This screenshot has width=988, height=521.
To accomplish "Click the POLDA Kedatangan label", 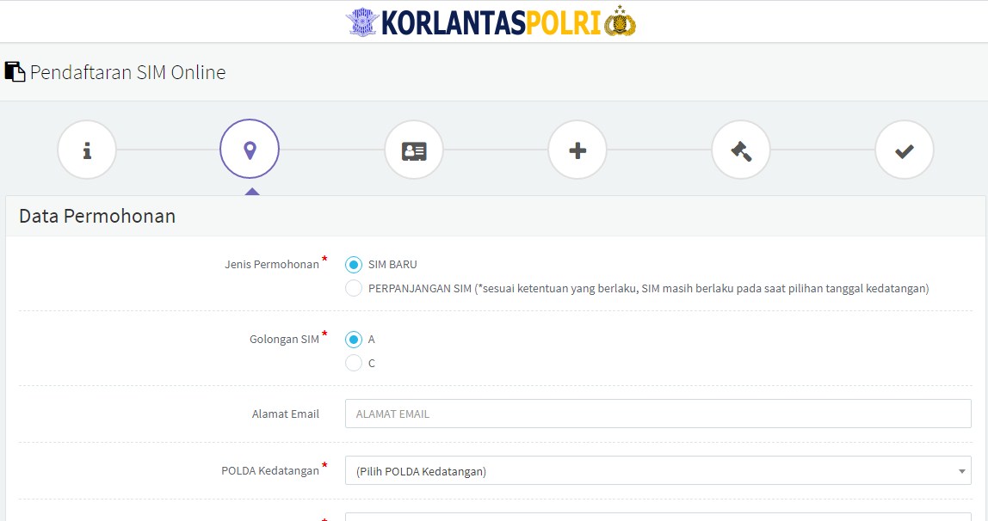I will [270, 470].
